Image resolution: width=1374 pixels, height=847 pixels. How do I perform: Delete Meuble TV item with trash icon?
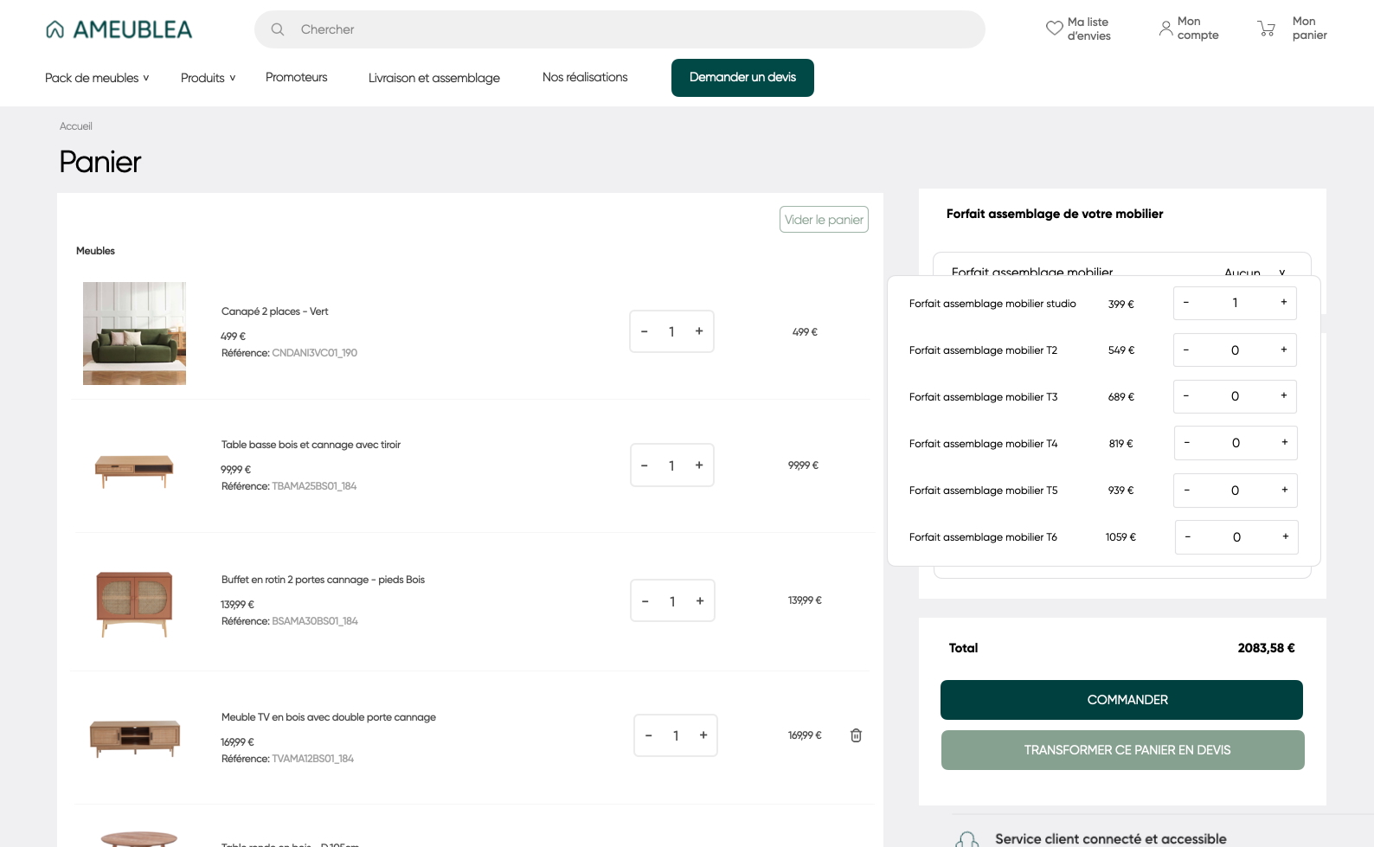coord(856,735)
